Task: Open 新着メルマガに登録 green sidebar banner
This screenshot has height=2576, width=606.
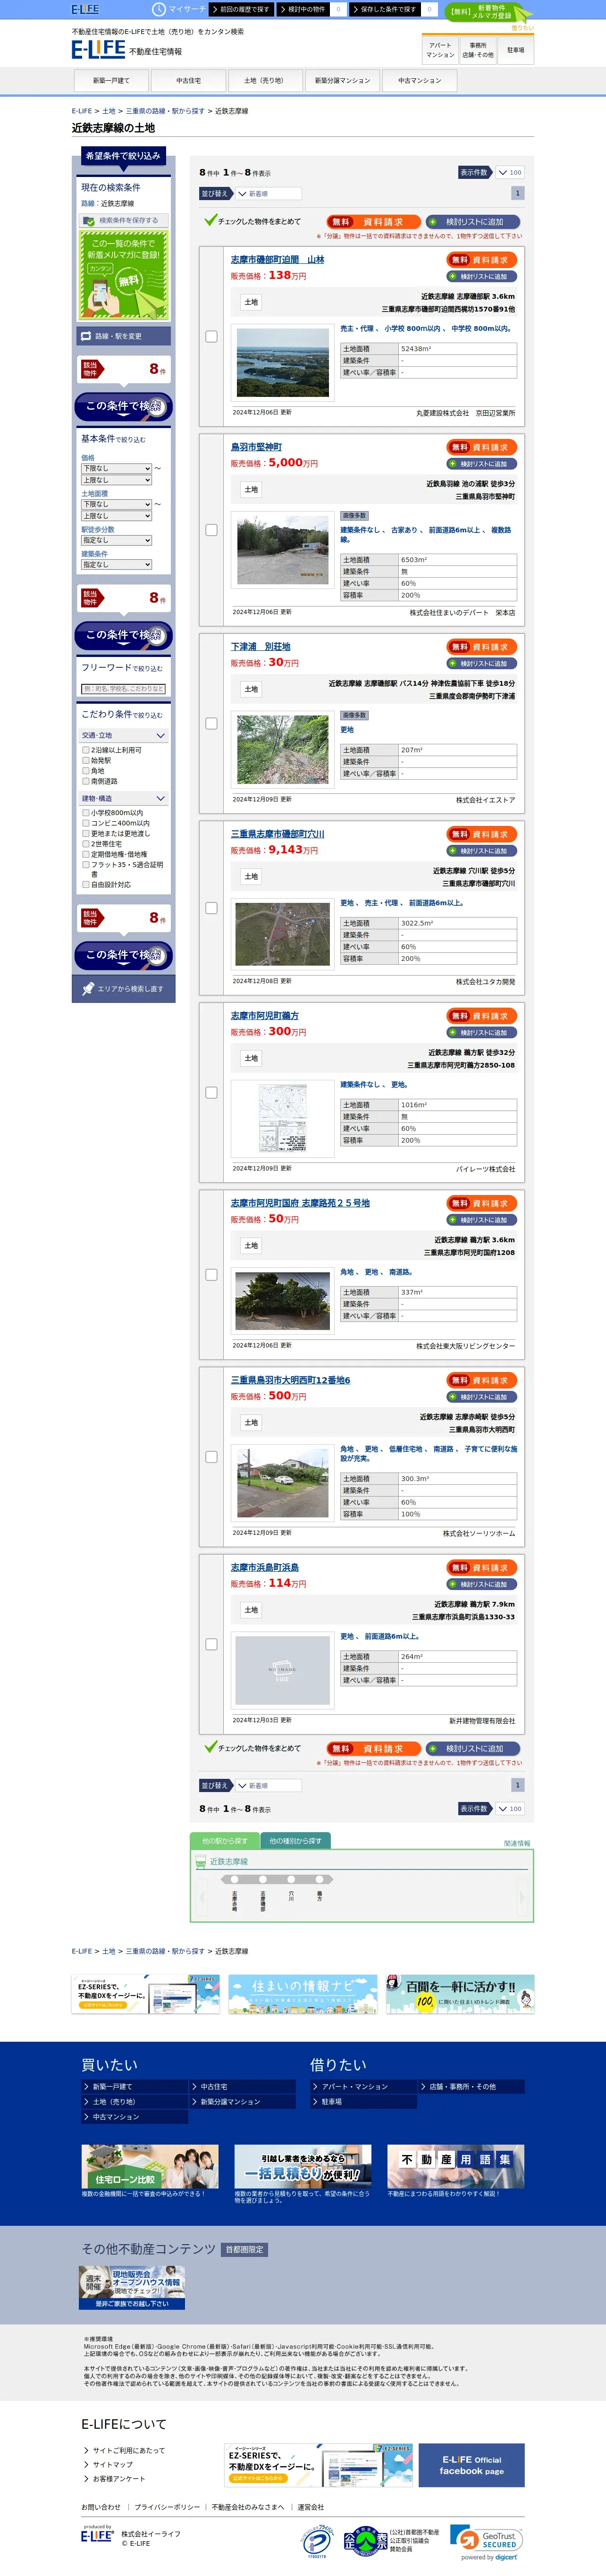Action: [x=124, y=274]
